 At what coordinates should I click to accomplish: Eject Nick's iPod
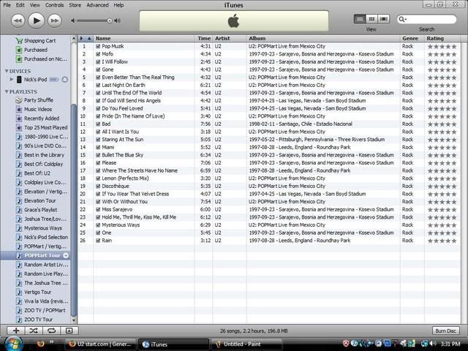tap(65, 80)
